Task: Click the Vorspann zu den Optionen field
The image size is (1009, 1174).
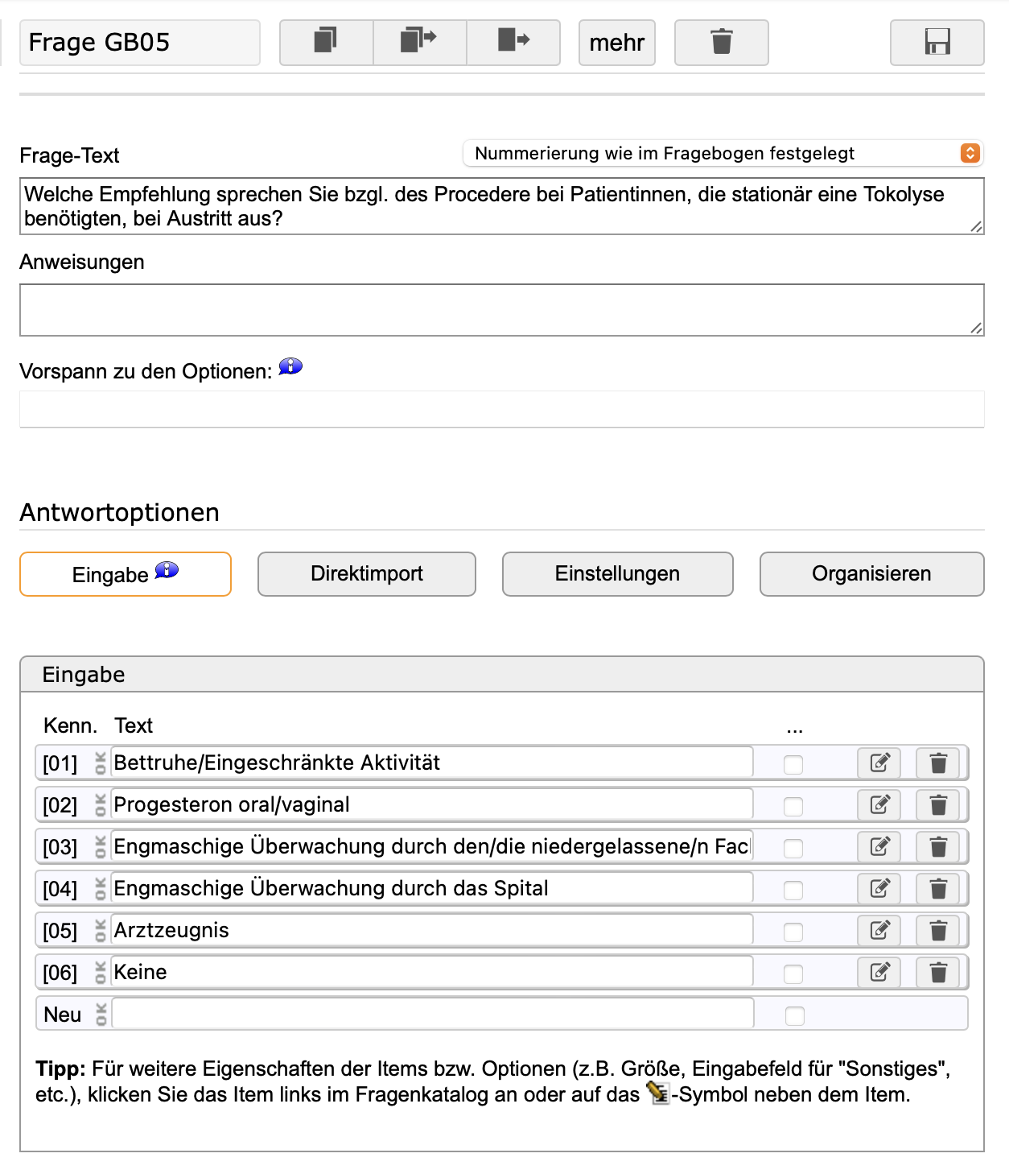Action: pyautogui.click(x=502, y=409)
